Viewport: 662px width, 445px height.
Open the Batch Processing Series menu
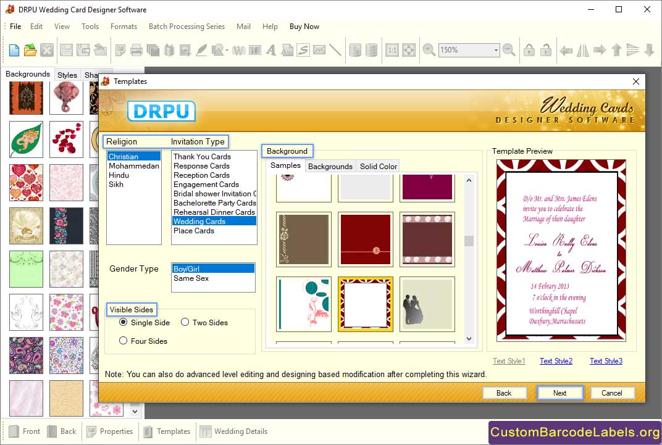click(x=186, y=26)
